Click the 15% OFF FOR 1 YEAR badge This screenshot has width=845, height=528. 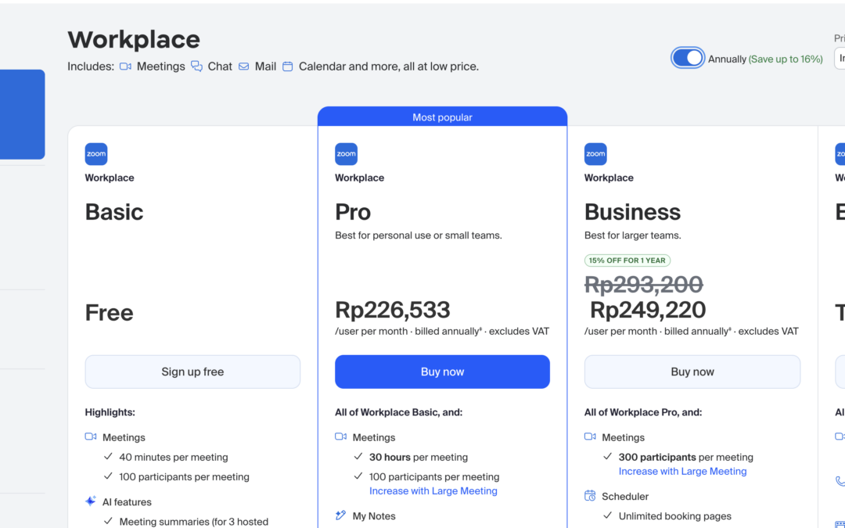(627, 260)
